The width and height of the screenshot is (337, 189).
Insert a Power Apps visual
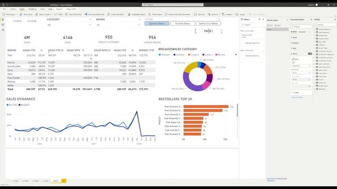coord(155,14)
